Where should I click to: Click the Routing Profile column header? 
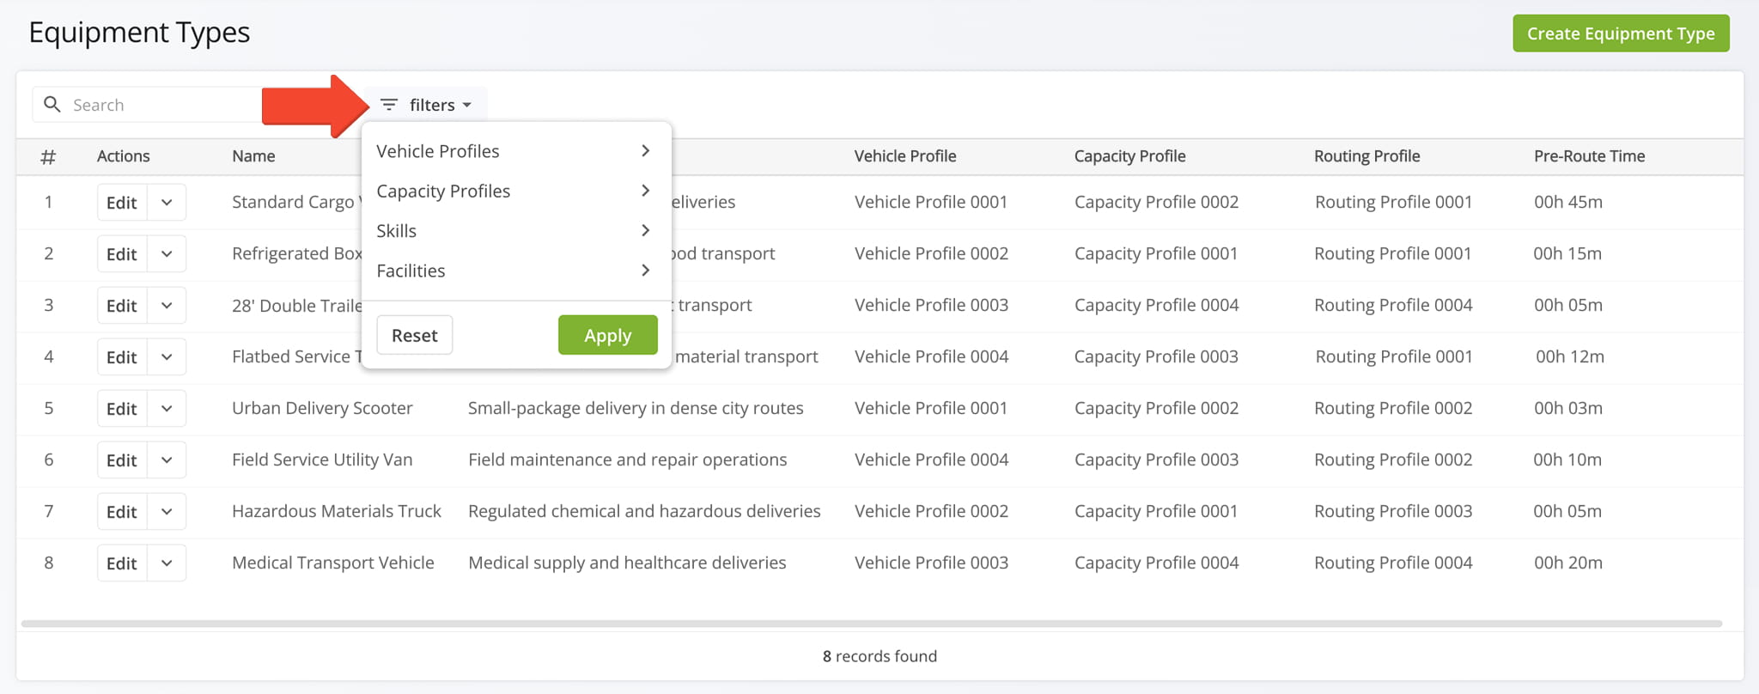[x=1366, y=156]
